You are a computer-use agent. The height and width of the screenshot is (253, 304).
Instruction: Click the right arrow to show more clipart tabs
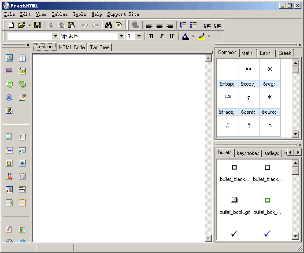(x=298, y=152)
